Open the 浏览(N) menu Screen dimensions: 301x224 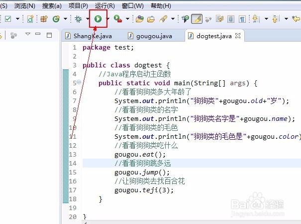[x=25, y=6]
